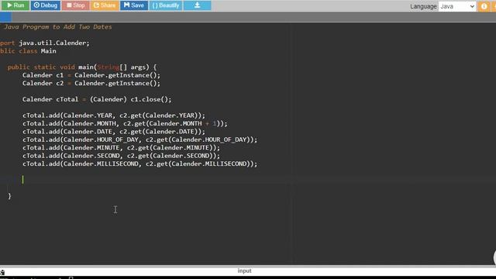Click the cTotal.add Calender.SECOND line
This screenshot has height=279, width=496.
click(x=121, y=156)
